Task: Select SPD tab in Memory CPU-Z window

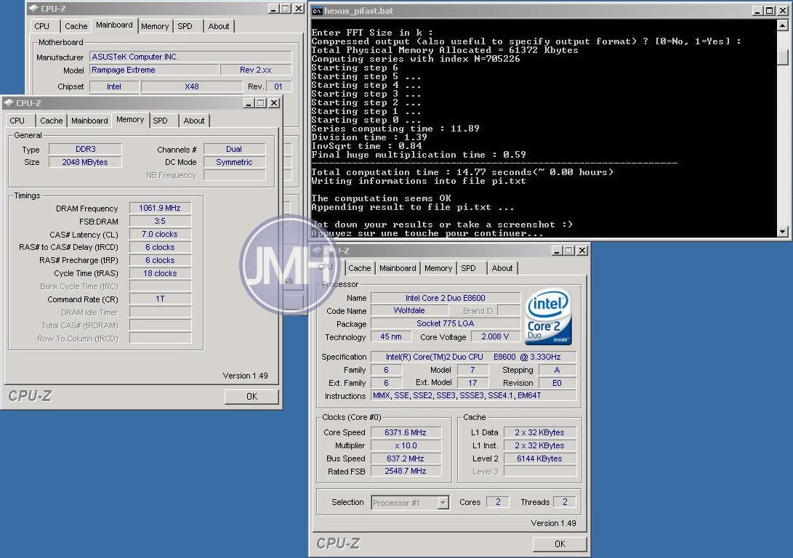Action: click(x=161, y=121)
